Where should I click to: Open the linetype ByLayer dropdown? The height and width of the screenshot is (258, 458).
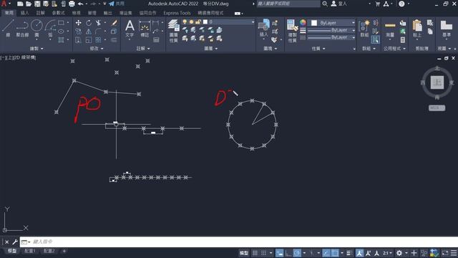click(x=331, y=37)
